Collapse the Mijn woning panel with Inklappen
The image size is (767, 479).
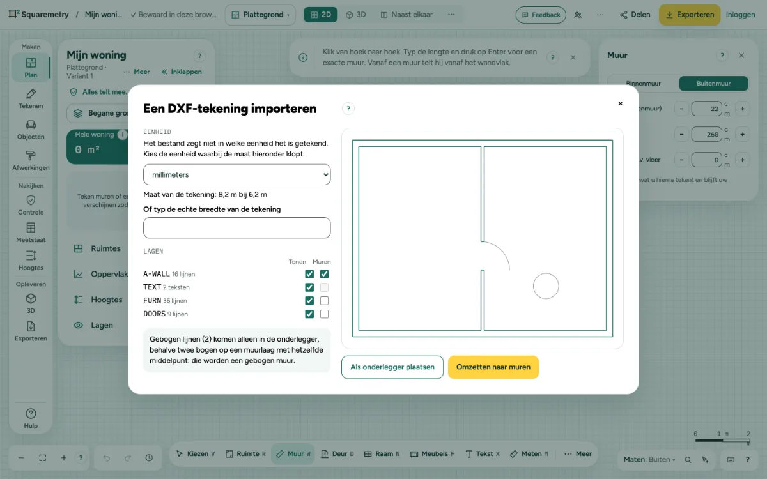point(182,72)
